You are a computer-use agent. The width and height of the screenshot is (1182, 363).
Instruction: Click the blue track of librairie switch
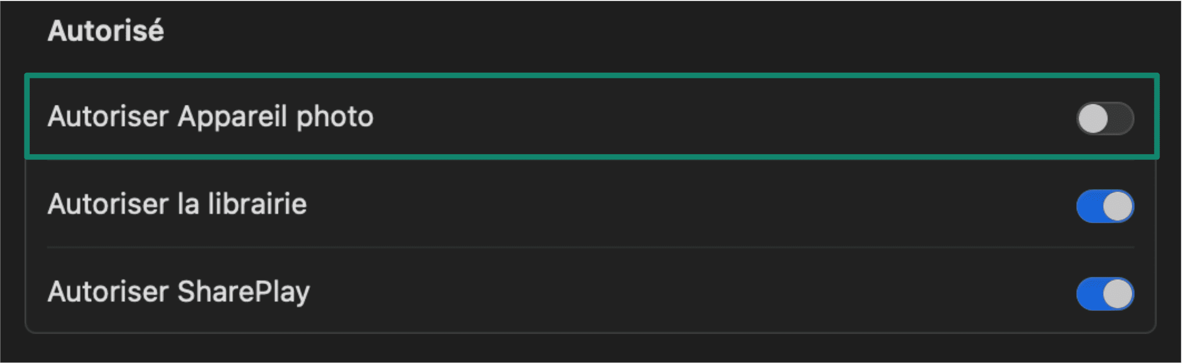pyautogui.click(x=1089, y=206)
